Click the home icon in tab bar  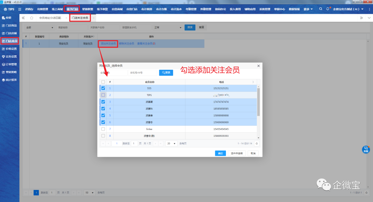coord(32,18)
